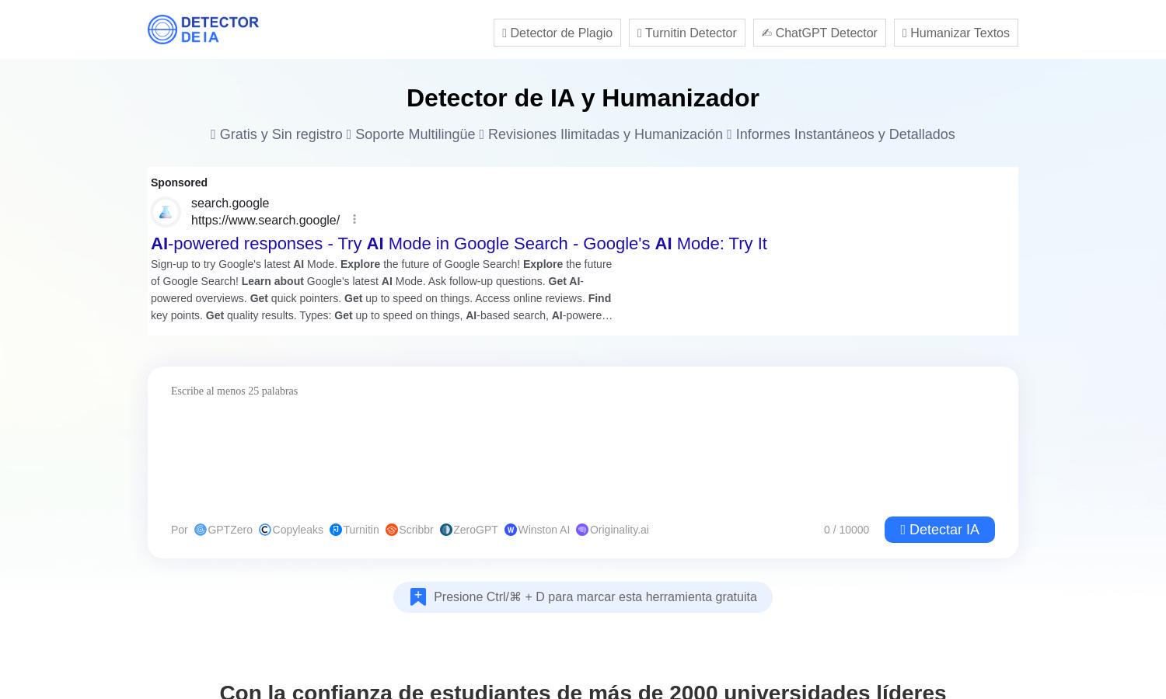
Task: Click the Winston AI label text
Action: point(544,530)
